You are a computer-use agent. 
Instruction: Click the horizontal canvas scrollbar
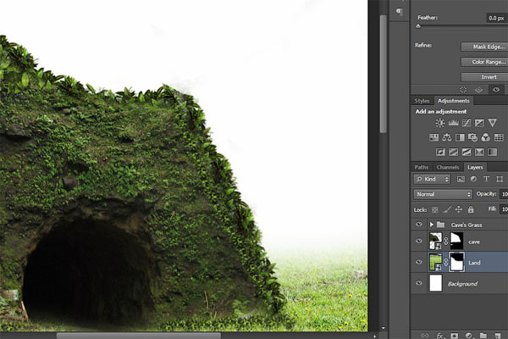[x=139, y=336]
